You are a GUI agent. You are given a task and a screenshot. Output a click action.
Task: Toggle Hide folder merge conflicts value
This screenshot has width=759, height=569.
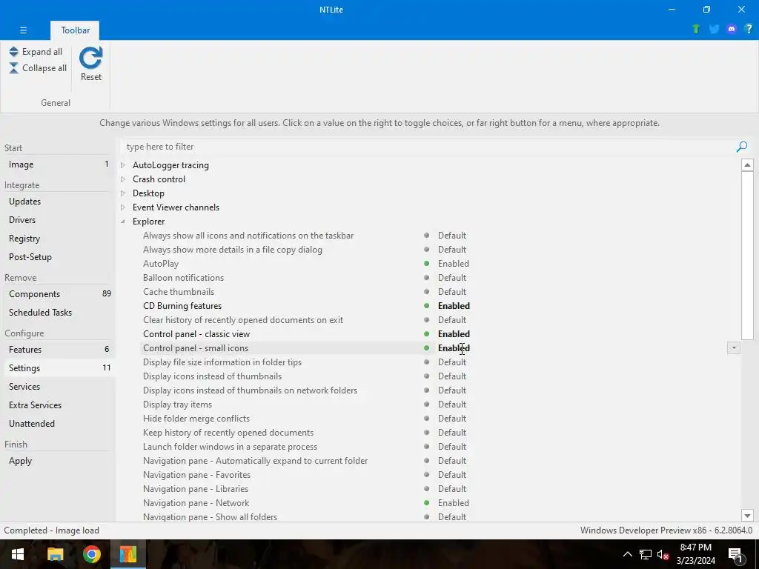click(x=451, y=419)
